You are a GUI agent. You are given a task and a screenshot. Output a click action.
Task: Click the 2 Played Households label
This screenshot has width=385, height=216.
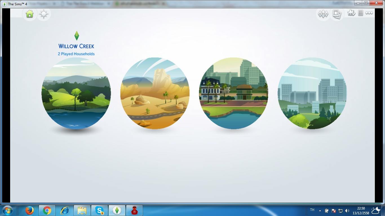[76, 54]
